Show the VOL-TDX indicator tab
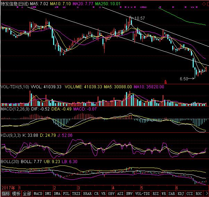Viewport: 209px width, 197px height. pyautogui.click(x=142, y=194)
